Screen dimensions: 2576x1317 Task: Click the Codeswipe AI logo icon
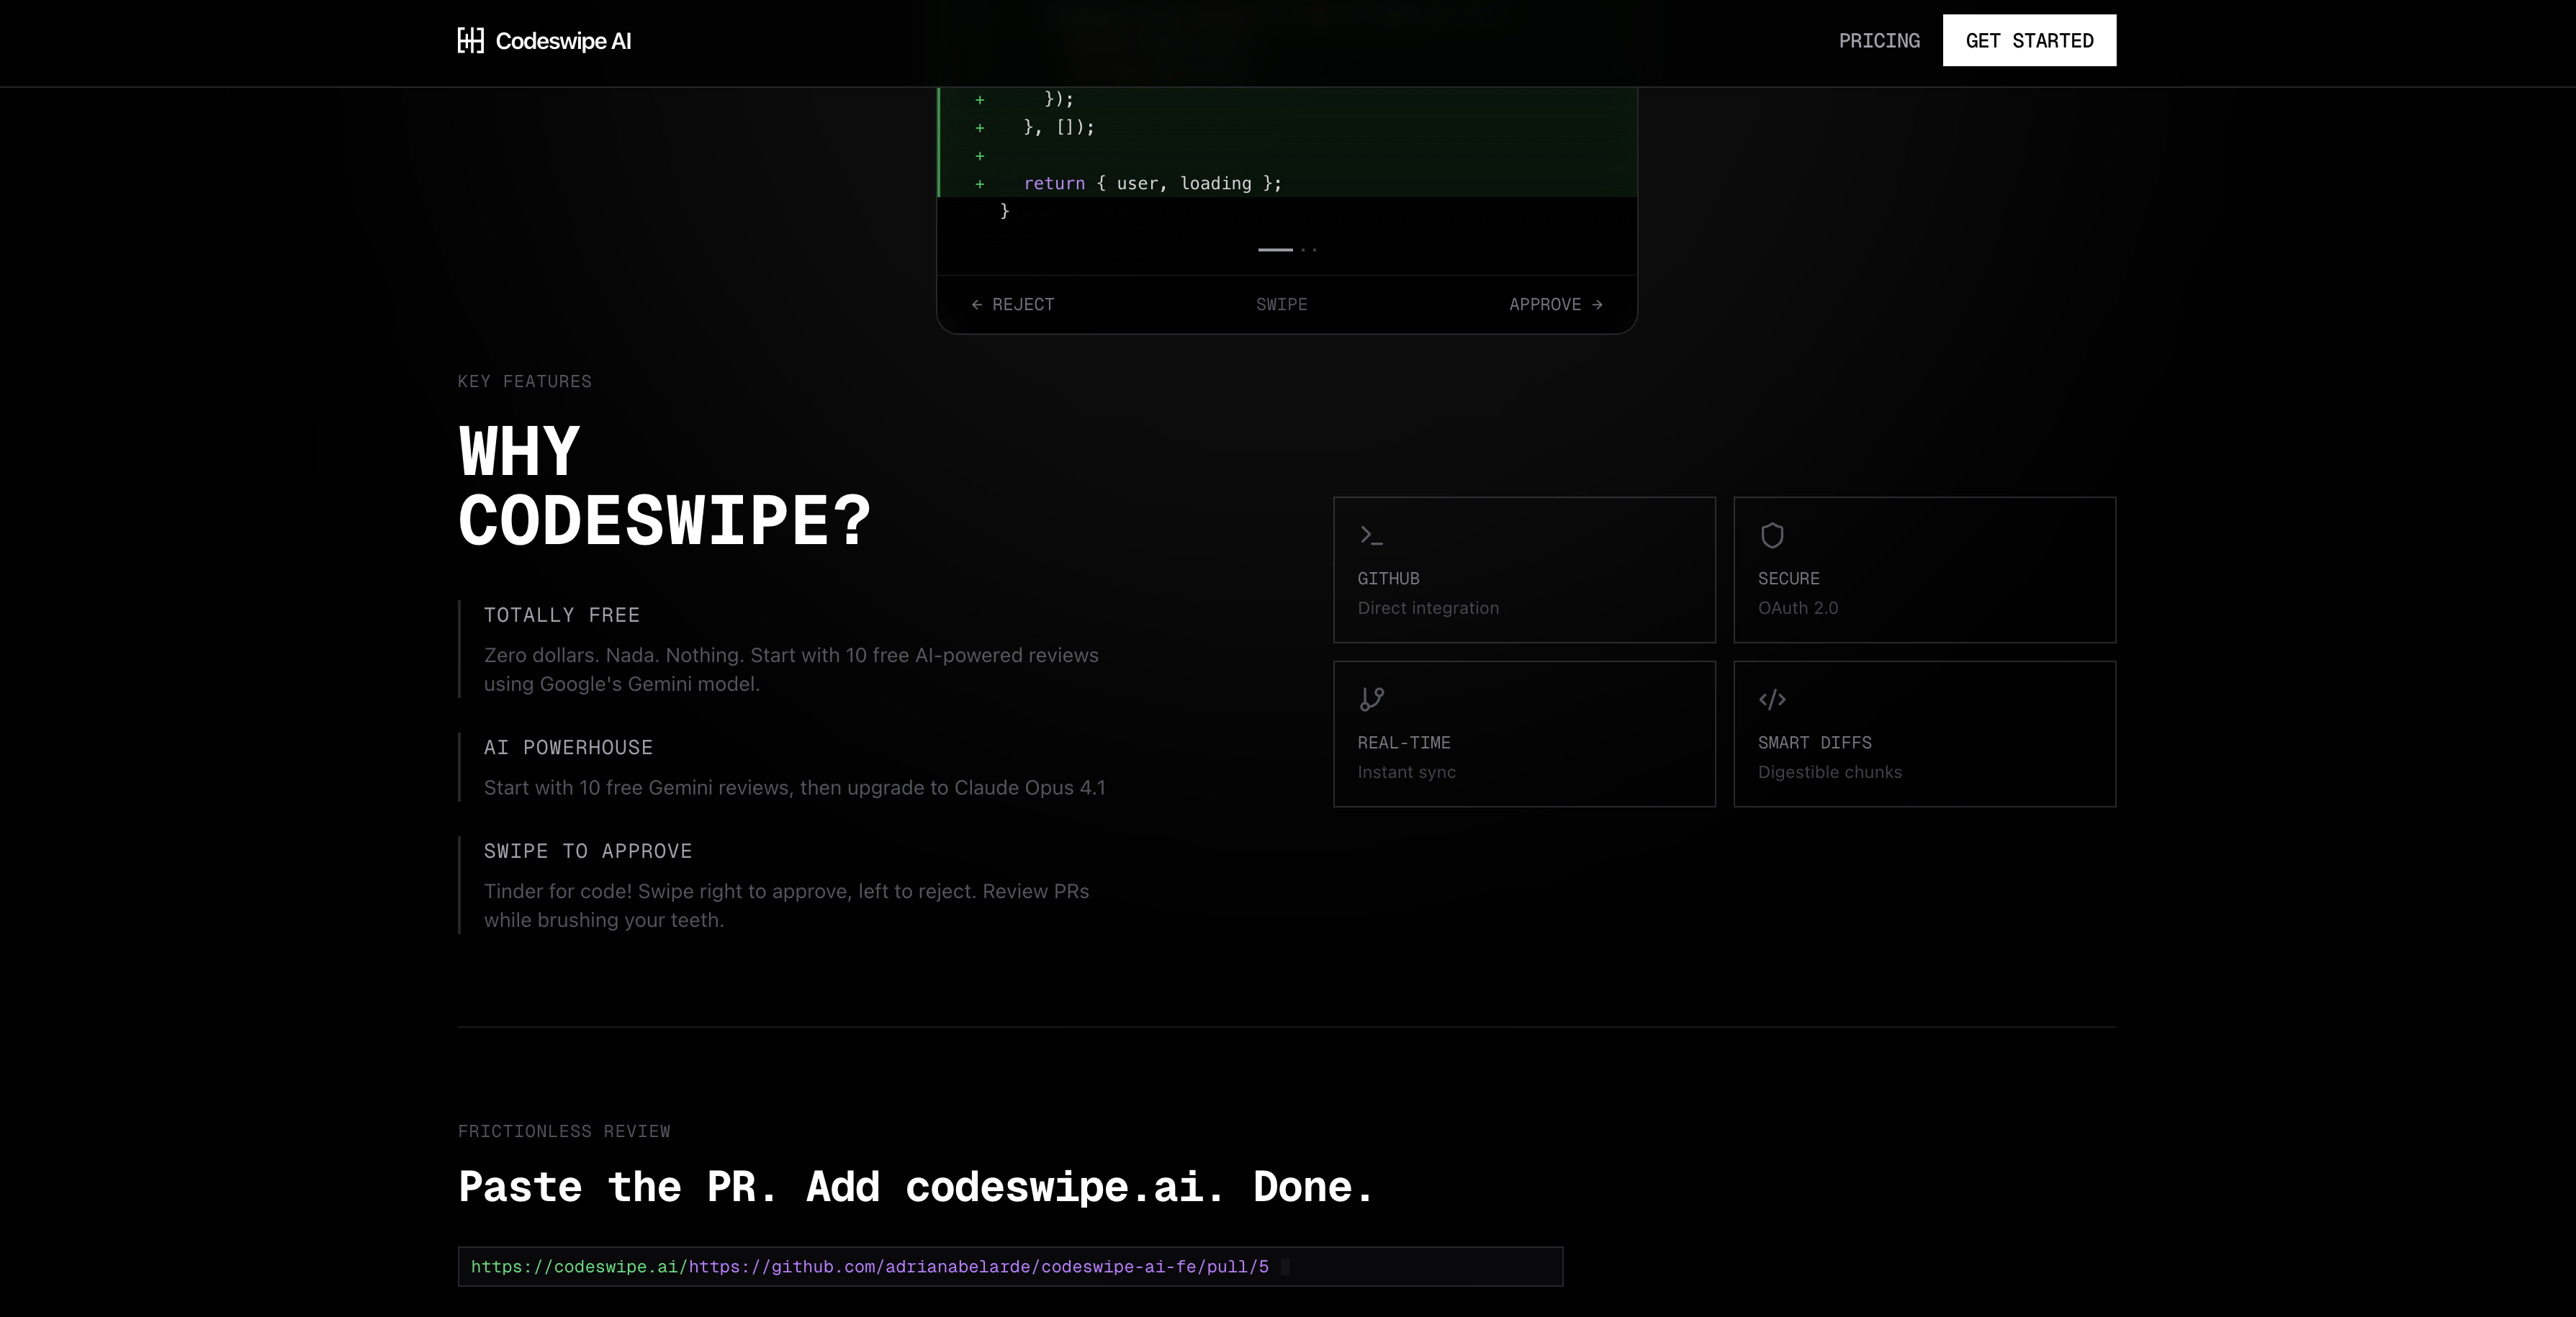coord(470,40)
